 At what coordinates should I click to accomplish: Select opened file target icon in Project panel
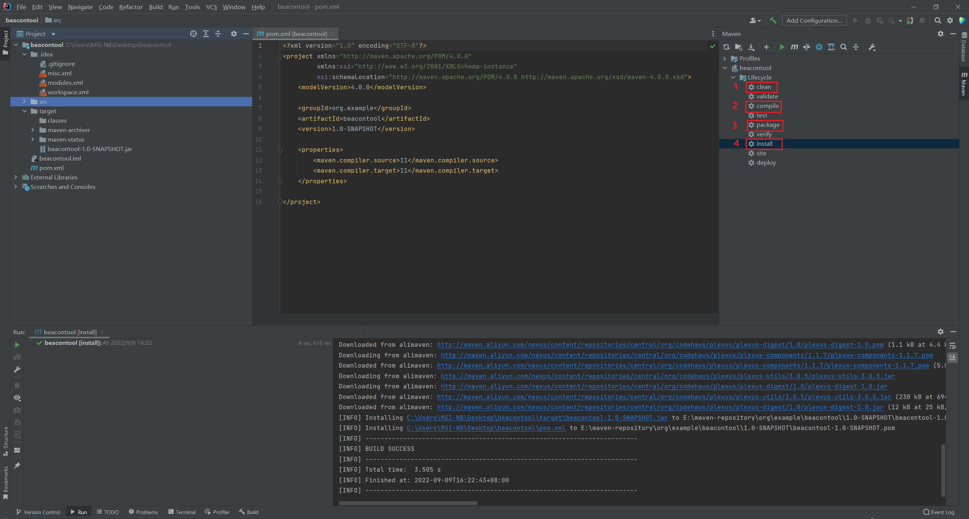(x=193, y=34)
